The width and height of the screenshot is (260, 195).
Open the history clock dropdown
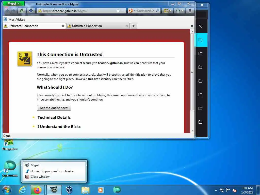[180, 11]
